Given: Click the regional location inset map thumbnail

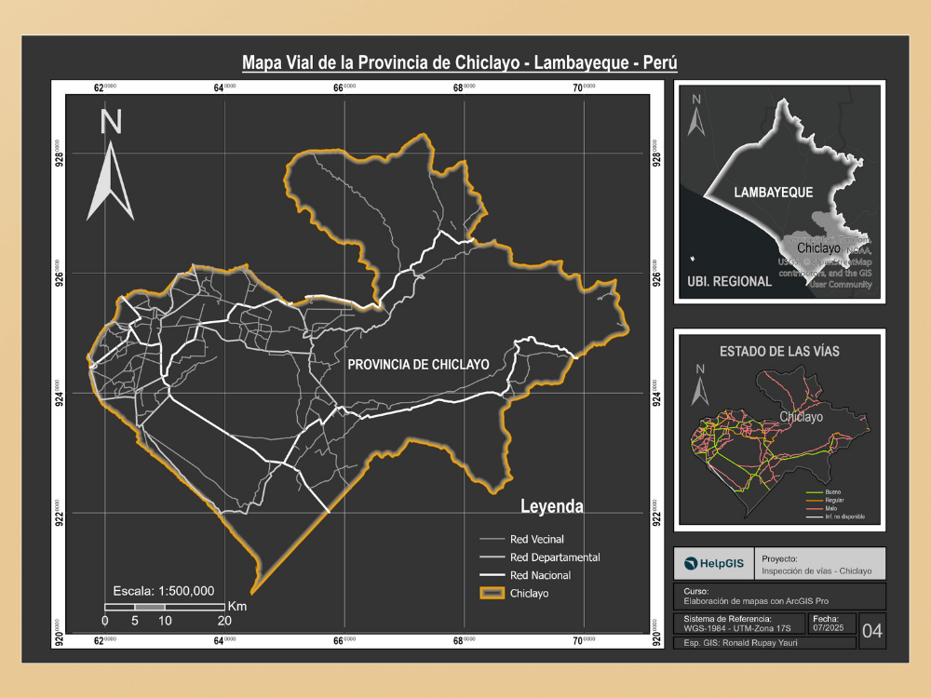Looking at the screenshot, I should (x=779, y=193).
